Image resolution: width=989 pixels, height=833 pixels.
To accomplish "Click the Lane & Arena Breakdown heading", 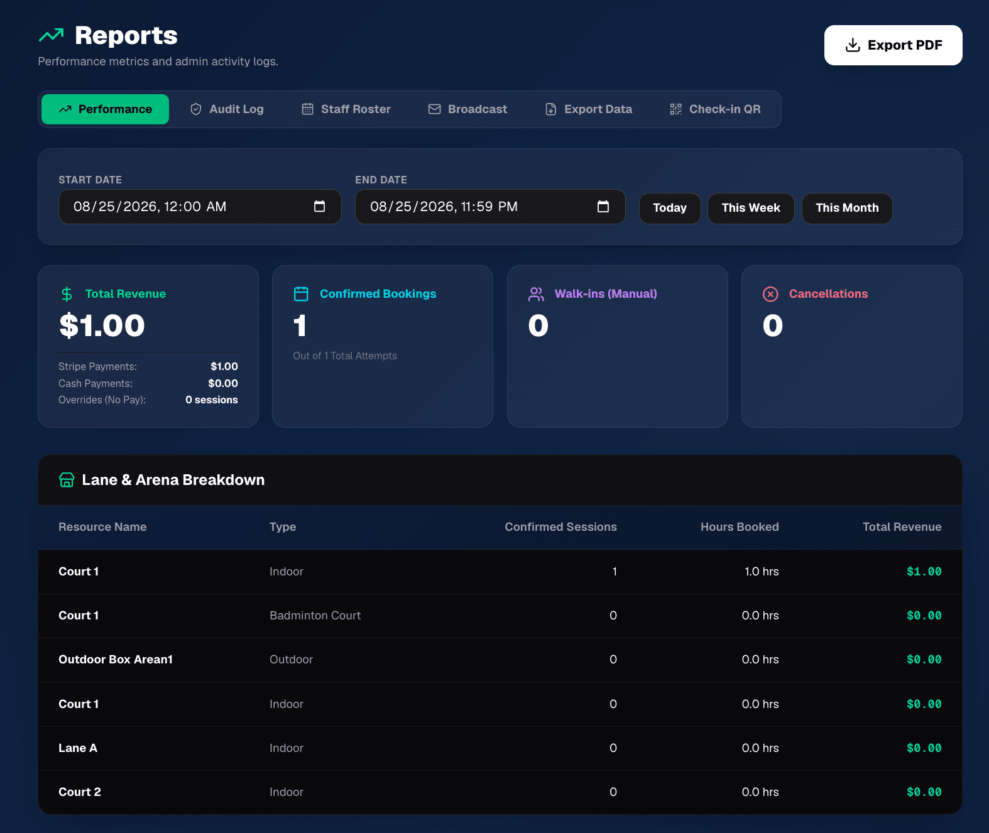I will point(173,480).
